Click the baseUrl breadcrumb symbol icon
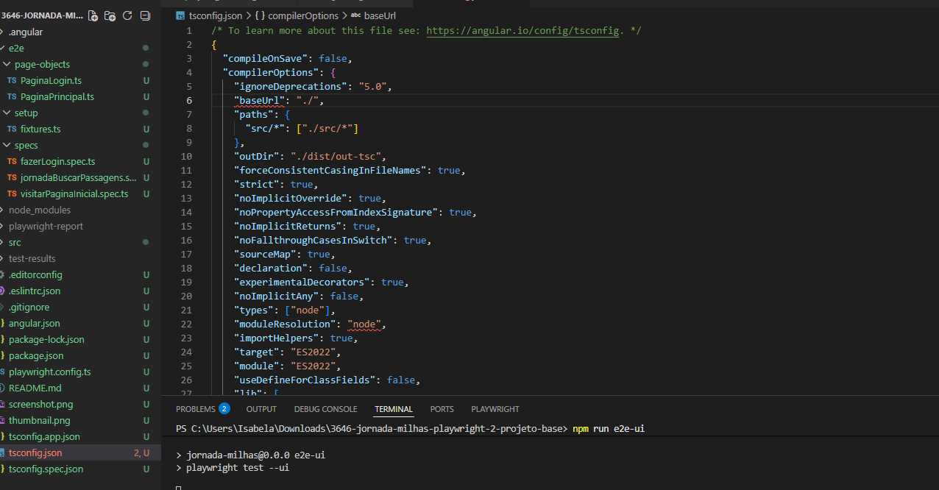Image resolution: width=939 pixels, height=490 pixels. click(355, 15)
